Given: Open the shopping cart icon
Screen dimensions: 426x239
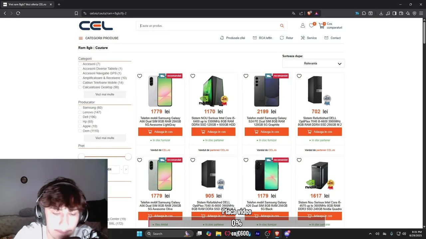Looking at the screenshot, I should click(321, 26).
